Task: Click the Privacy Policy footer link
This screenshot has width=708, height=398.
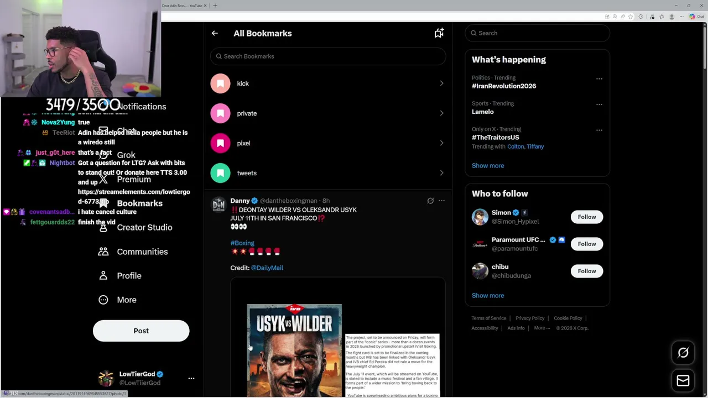Action: (530, 318)
